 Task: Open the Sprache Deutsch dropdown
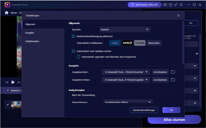tap(125, 30)
